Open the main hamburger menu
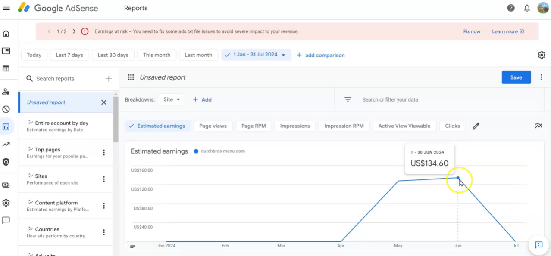This screenshot has height=256, width=551. pos(6,8)
